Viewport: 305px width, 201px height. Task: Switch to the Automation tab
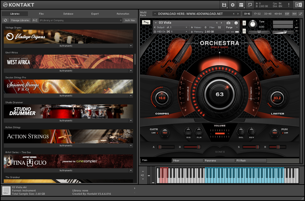point(123,14)
